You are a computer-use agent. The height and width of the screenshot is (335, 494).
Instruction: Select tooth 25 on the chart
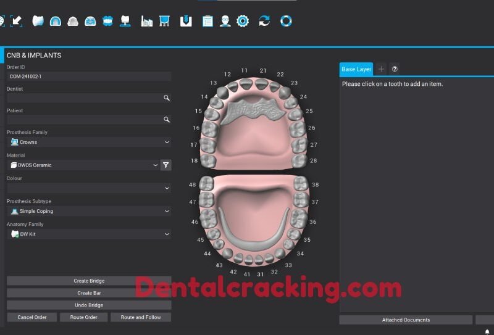295,114
